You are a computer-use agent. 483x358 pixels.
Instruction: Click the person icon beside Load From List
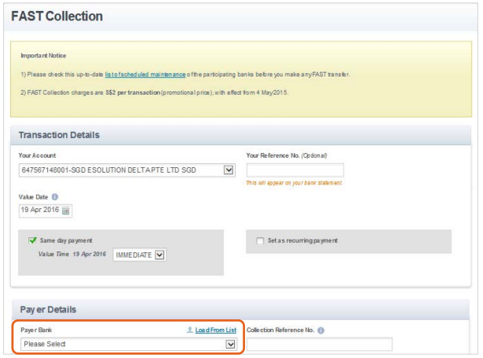tap(190, 330)
